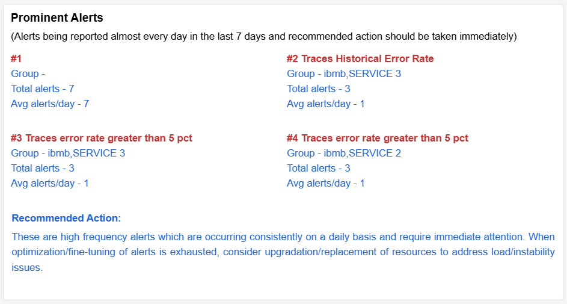Select Group ibmb,SERVICE 3 under alert #2
This screenshot has width=567, height=304.
click(x=344, y=73)
